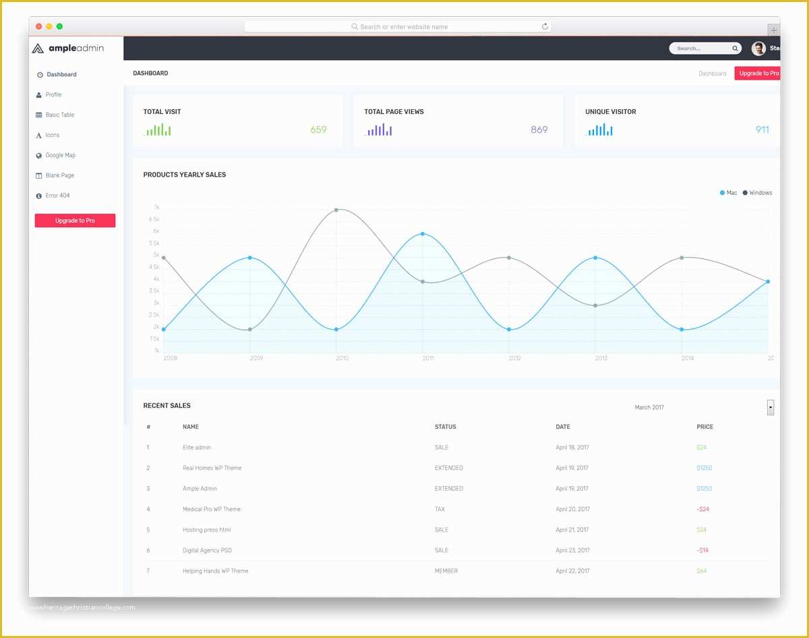809x638 pixels.
Task: Click the address bar search icon
Action: (x=355, y=27)
